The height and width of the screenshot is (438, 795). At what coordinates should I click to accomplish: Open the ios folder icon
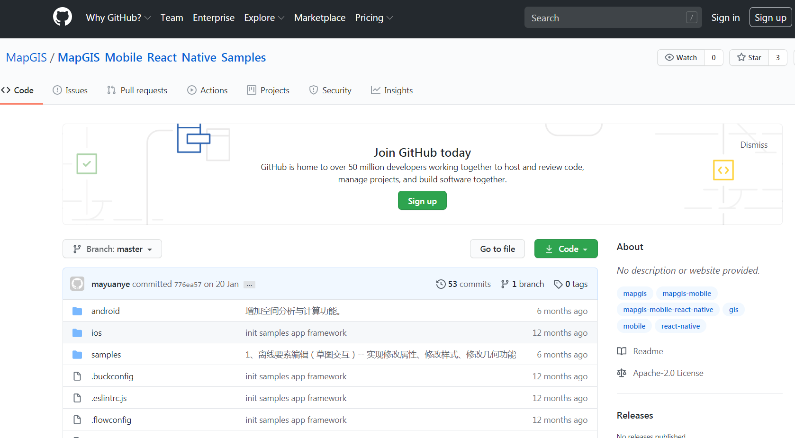pyautogui.click(x=77, y=333)
